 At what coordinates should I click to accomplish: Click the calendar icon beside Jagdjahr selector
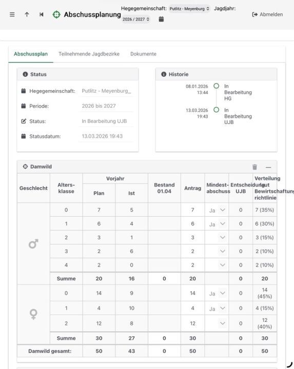pos(161,19)
